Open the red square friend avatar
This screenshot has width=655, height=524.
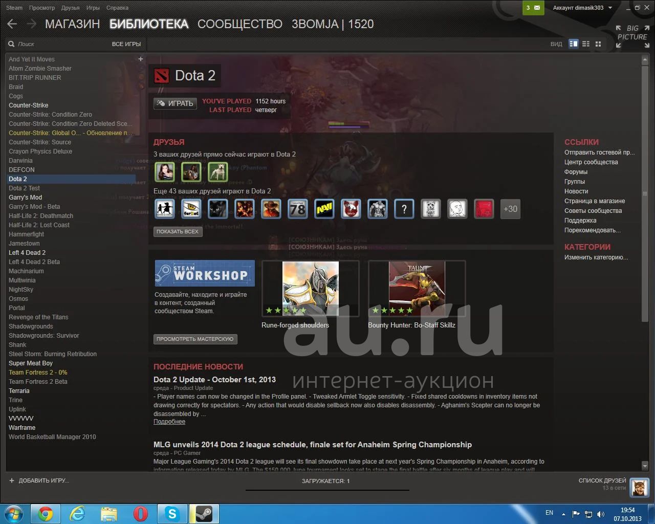click(484, 209)
